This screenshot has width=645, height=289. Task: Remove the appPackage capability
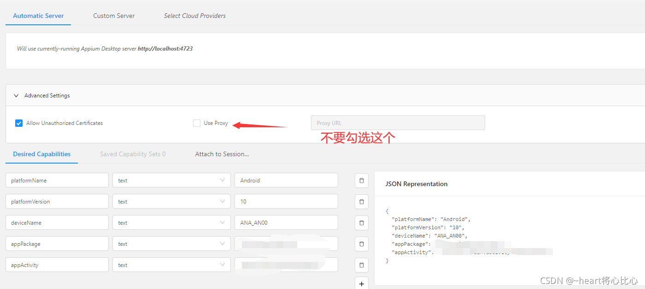coord(361,244)
